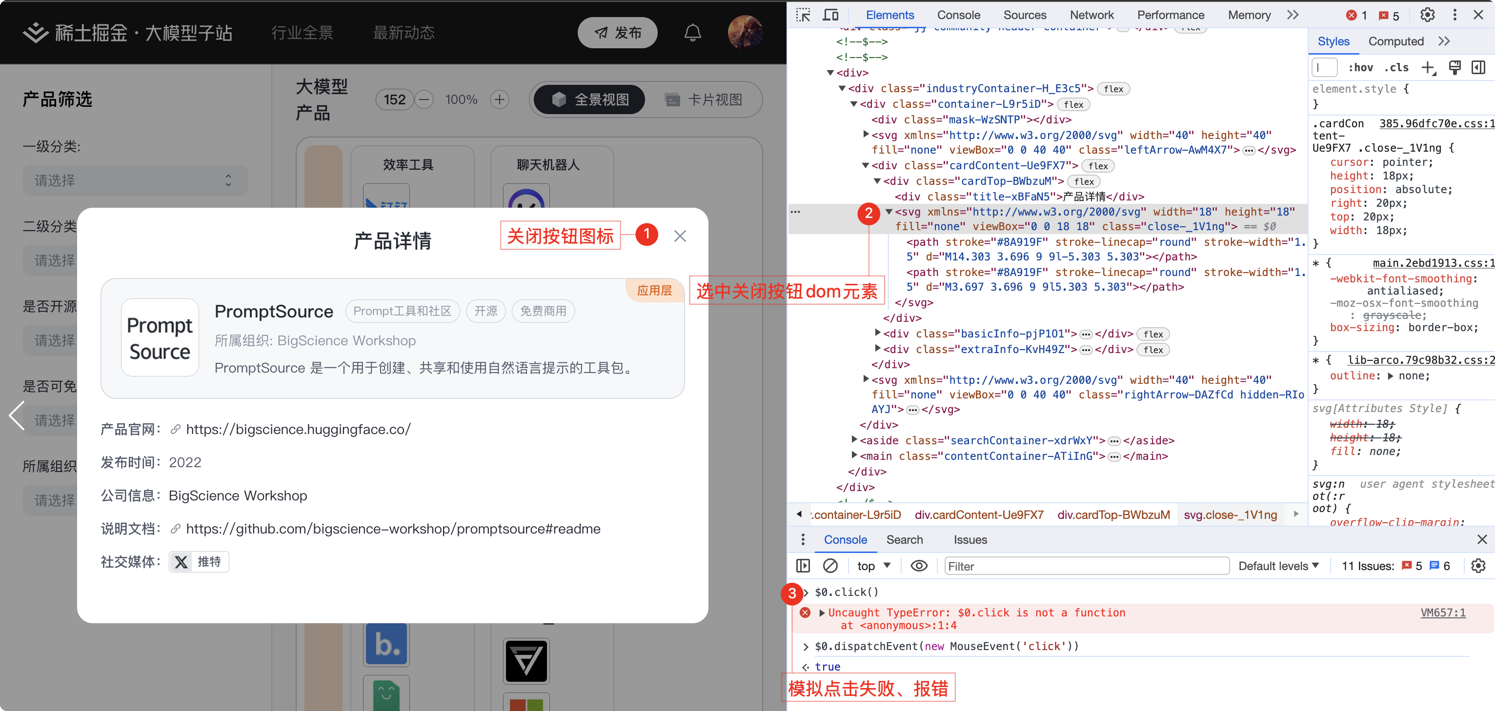The height and width of the screenshot is (711, 1495).
Task: Open the 行业全景 nav item
Action: point(303,33)
